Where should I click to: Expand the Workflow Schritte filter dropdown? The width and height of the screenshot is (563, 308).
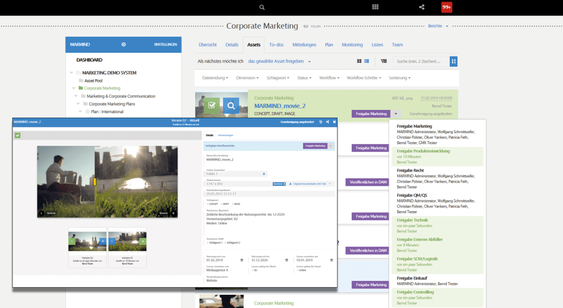[364, 78]
